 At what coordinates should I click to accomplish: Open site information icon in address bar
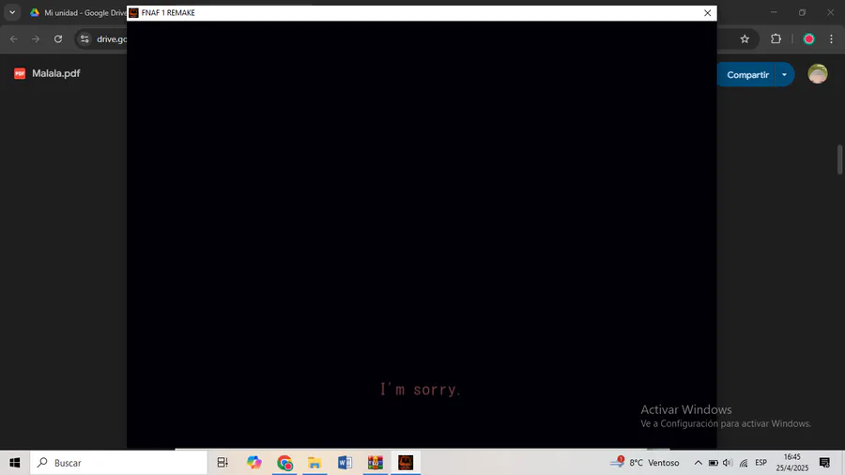pyautogui.click(x=84, y=38)
